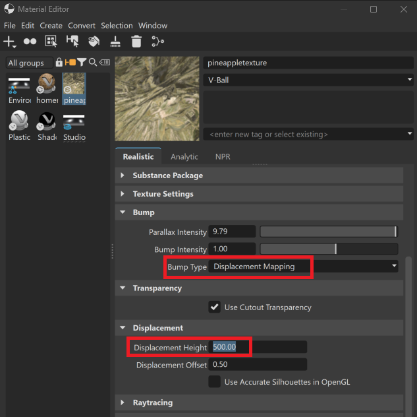Click the paint bucket apply material icon
The width and height of the screenshot is (417, 417).
coord(94,42)
